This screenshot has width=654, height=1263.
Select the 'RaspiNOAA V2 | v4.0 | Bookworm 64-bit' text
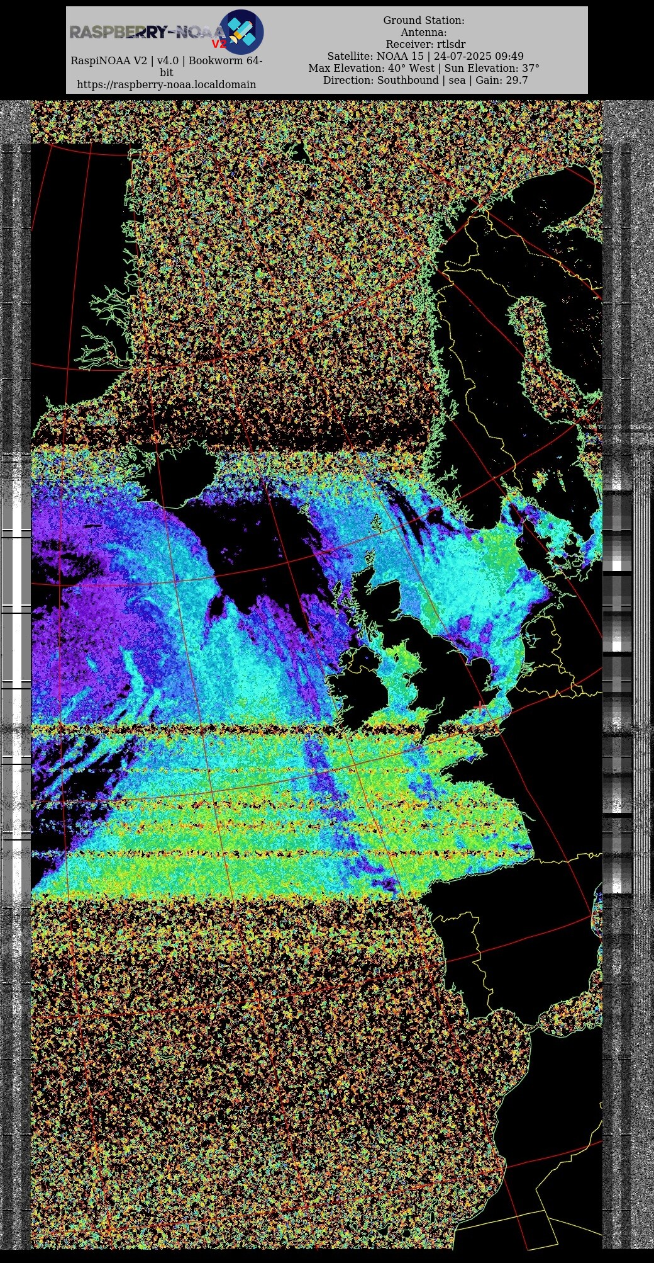coord(167,67)
